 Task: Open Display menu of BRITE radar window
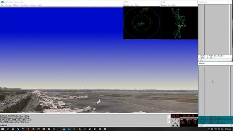point(127,5)
